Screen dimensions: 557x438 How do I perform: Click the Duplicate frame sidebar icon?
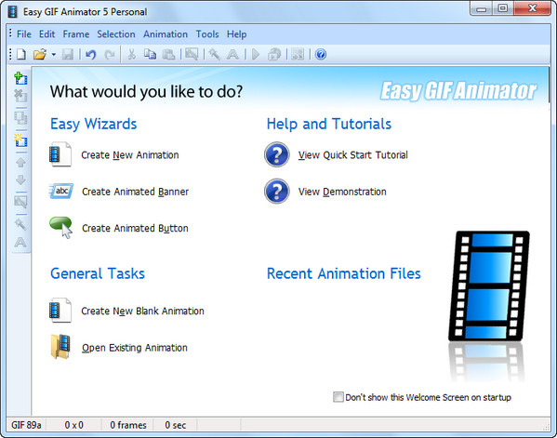coord(20,117)
